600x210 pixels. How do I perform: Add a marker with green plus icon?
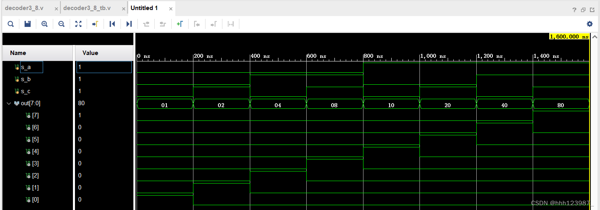(x=180, y=24)
